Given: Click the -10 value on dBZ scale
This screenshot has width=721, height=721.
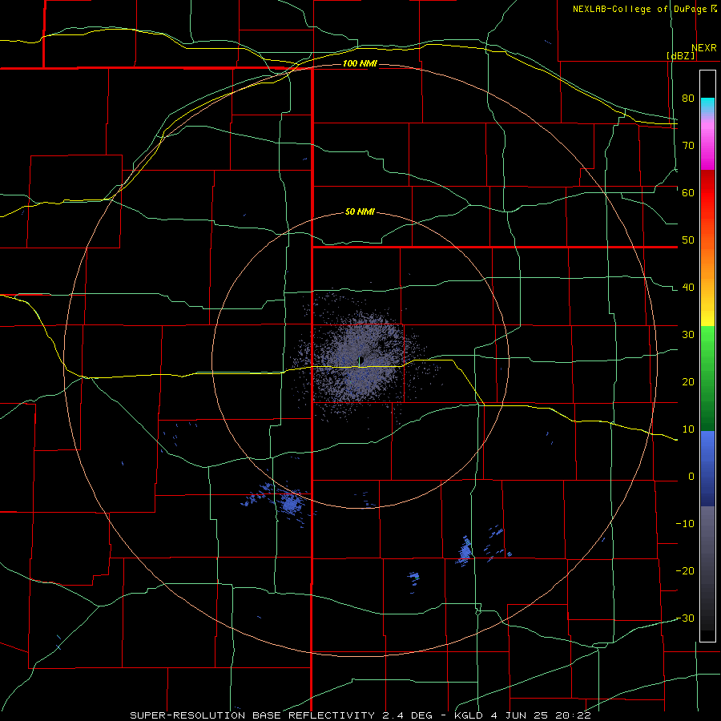Looking at the screenshot, I should pyautogui.click(x=685, y=523).
